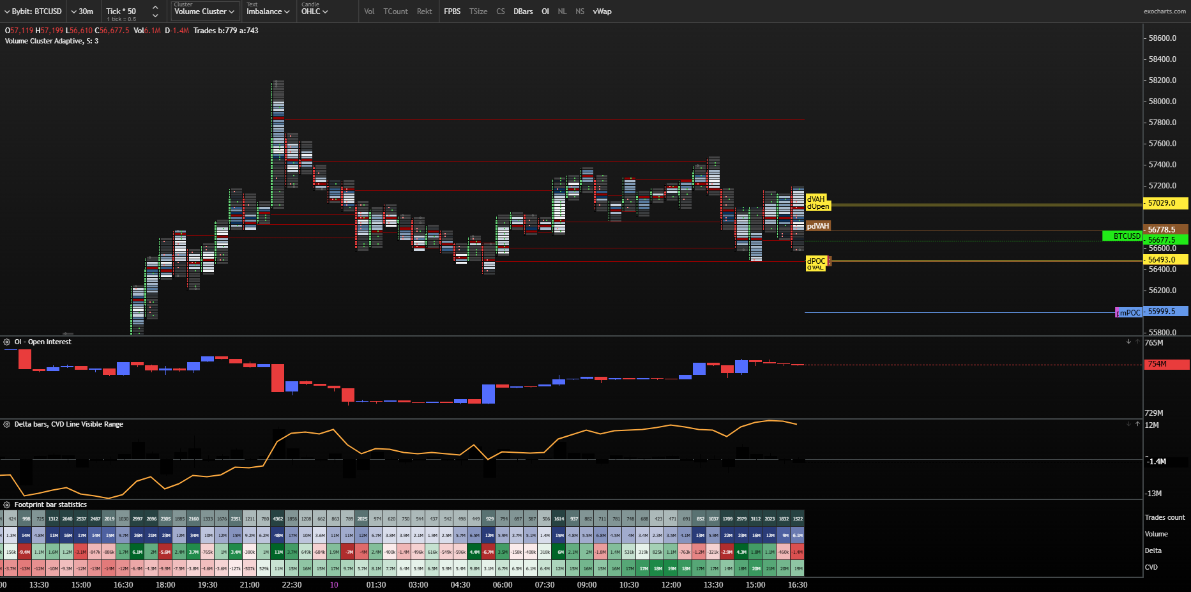Viewport: 1191px width, 592px height.
Task: Disable the OI open interest panel
Action: click(545, 11)
